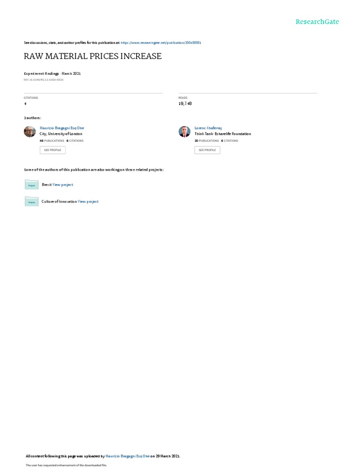Image resolution: width=357 pixels, height=476 pixels.
Task: Click SEE PROFILE under Lorenc Xhaferraj
Action: click(x=207, y=150)
